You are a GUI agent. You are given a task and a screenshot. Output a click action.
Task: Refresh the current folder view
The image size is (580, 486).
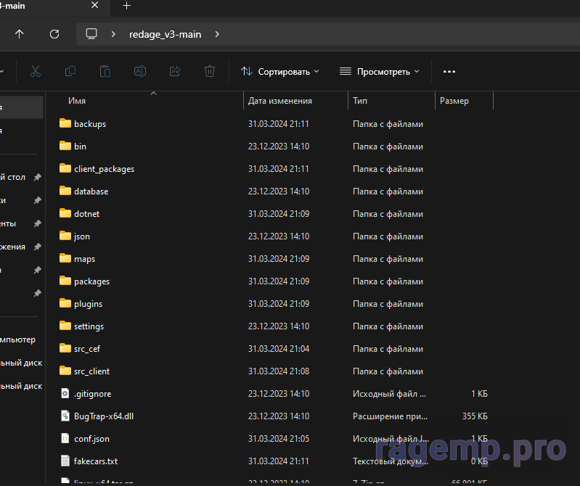pos(54,34)
